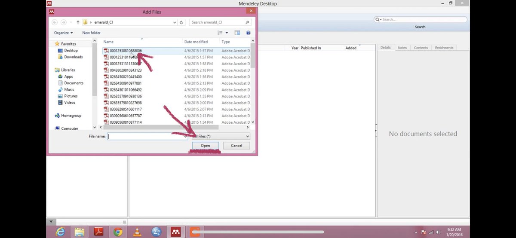Viewport: 516px width, 238px height.
Task: Switch to Contents tab in Mendeley
Action: (421, 48)
